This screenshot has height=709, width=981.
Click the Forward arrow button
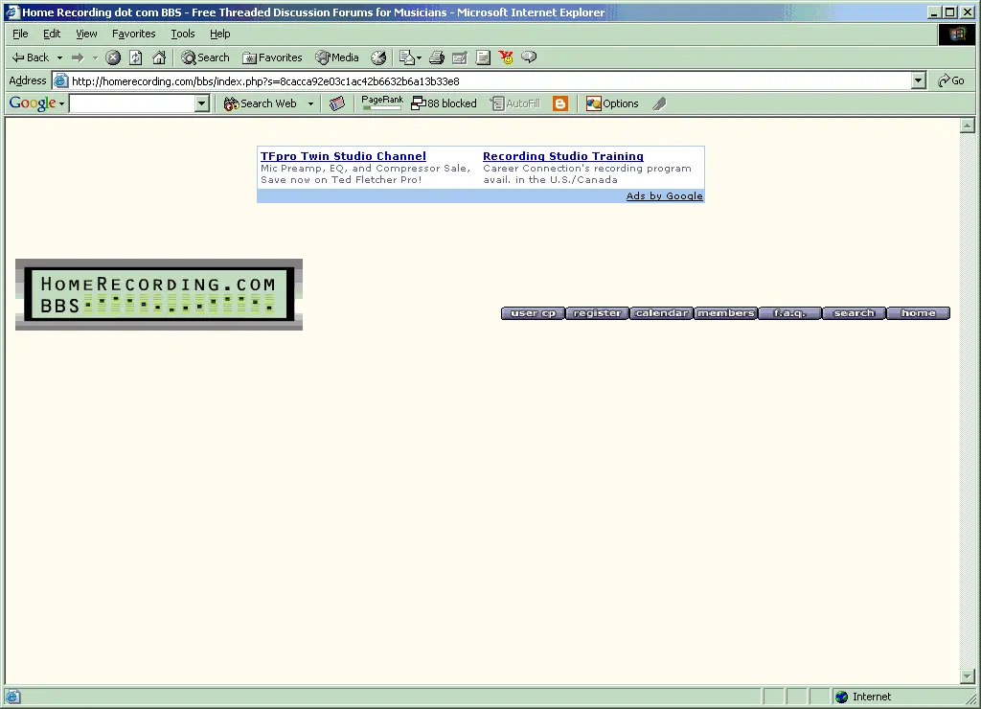[x=78, y=57]
